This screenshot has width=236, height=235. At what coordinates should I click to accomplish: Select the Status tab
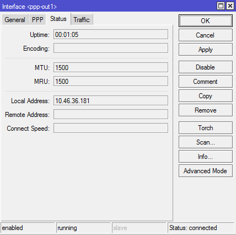[x=58, y=19]
